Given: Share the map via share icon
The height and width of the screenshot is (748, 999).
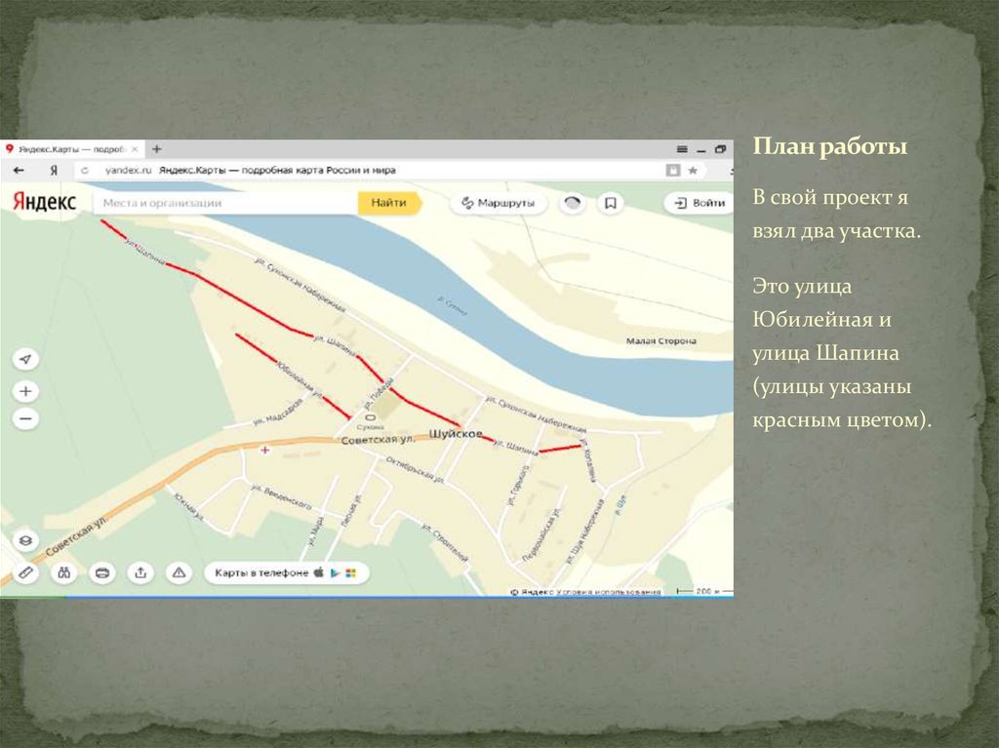Looking at the screenshot, I should pos(140,572).
